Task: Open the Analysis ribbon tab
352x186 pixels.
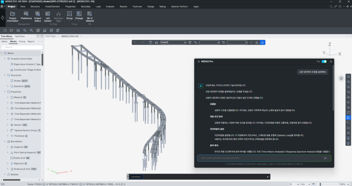Action: coord(110,7)
